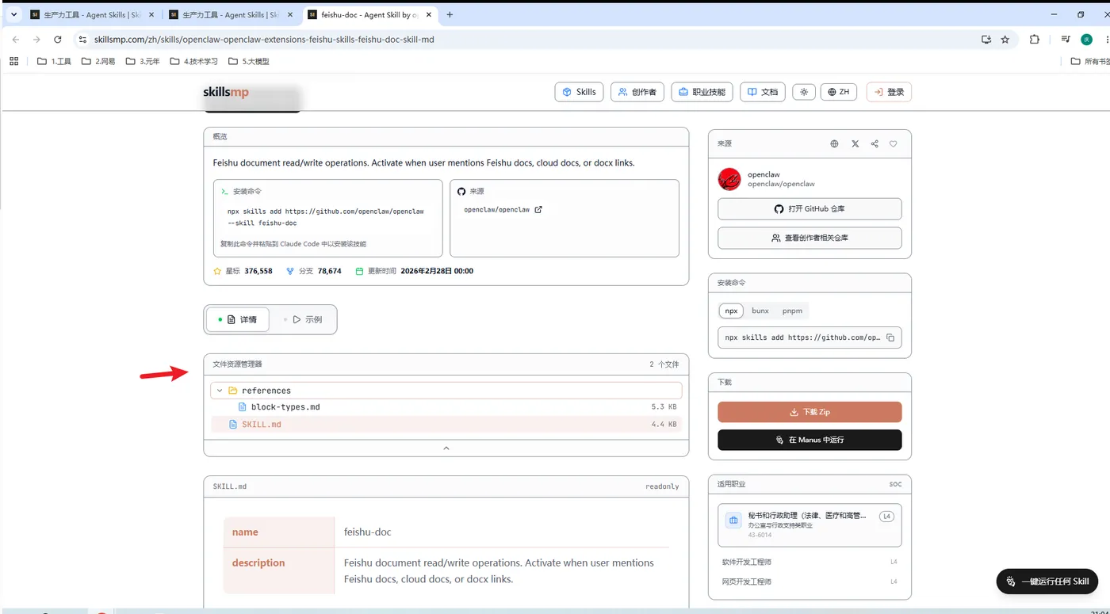Open external link icon beside openclaw/openclaw
Image resolution: width=1110 pixels, height=614 pixels.
pos(538,210)
